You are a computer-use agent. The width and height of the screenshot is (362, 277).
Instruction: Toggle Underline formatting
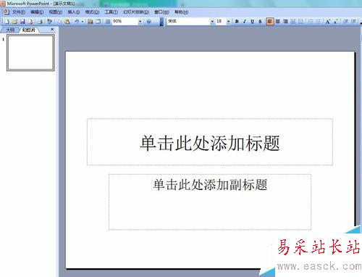tap(252, 22)
